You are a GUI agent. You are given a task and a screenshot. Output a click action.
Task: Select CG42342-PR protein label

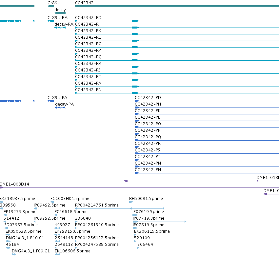coord(148,144)
